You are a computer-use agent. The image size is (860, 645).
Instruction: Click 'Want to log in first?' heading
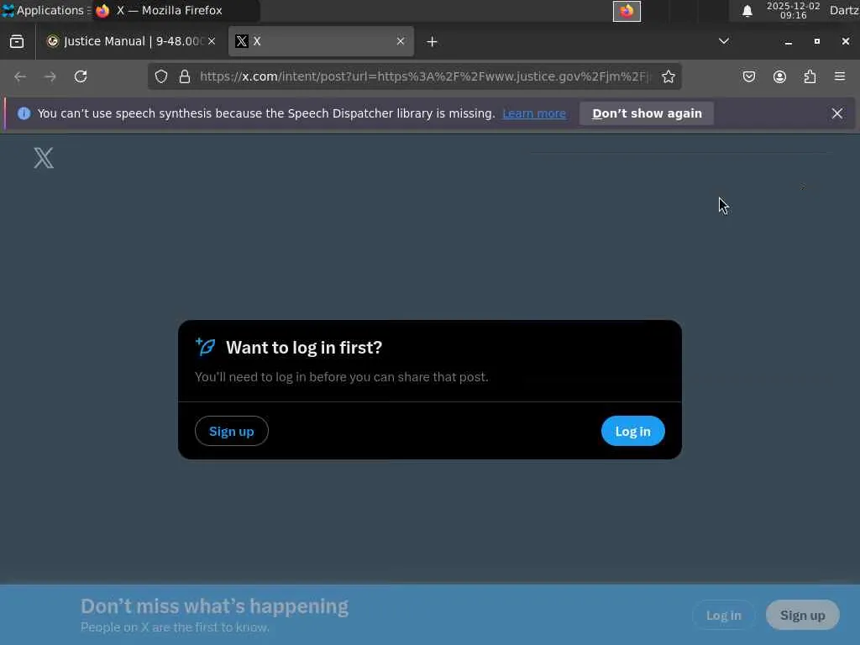[x=304, y=348]
